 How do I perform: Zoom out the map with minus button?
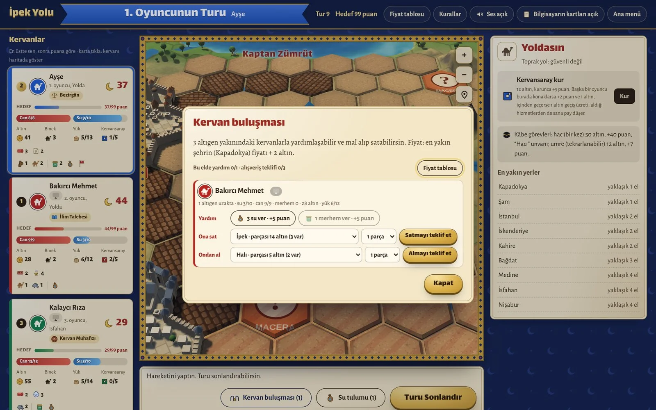(464, 75)
